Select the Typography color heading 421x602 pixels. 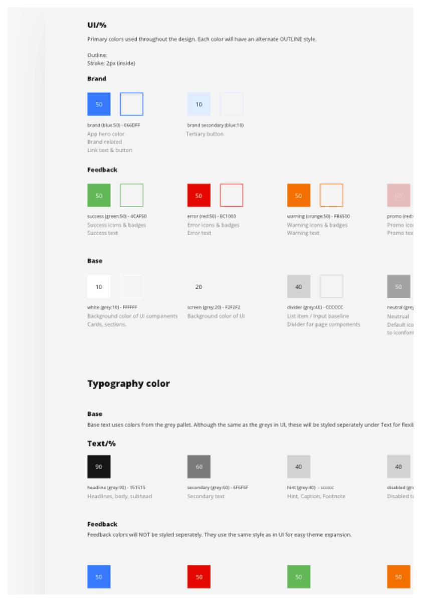(x=129, y=384)
